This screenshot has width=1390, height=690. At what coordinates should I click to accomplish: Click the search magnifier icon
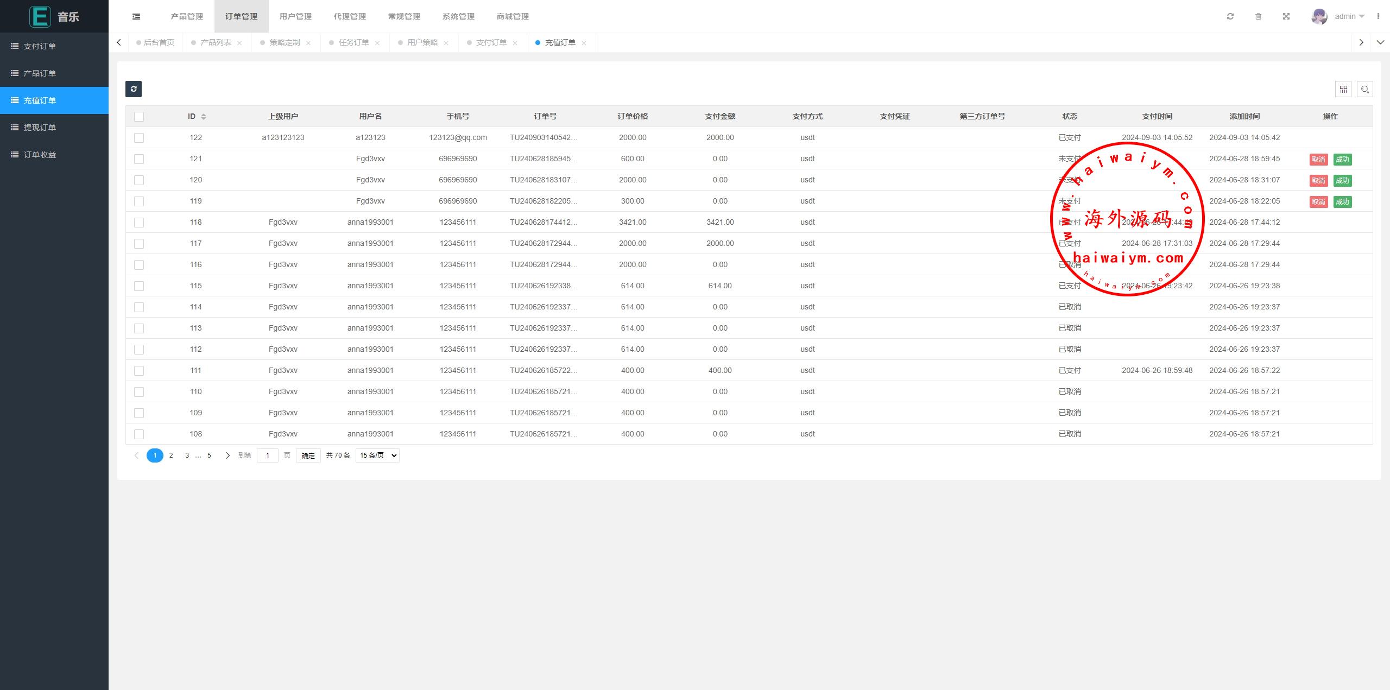coord(1365,89)
